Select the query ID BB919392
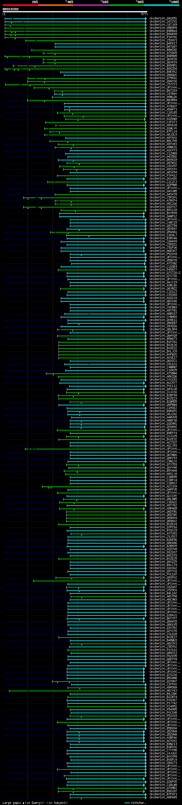Screen dimensions: 182x805 pos(11,9)
